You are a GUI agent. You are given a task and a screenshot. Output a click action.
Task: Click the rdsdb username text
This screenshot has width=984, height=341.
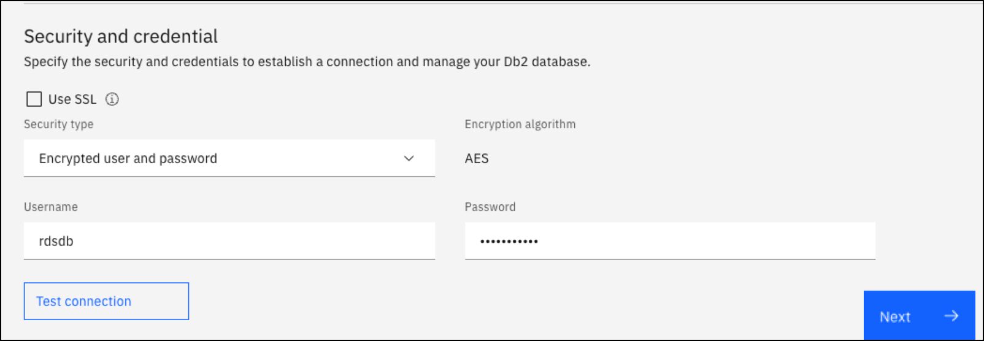click(56, 242)
